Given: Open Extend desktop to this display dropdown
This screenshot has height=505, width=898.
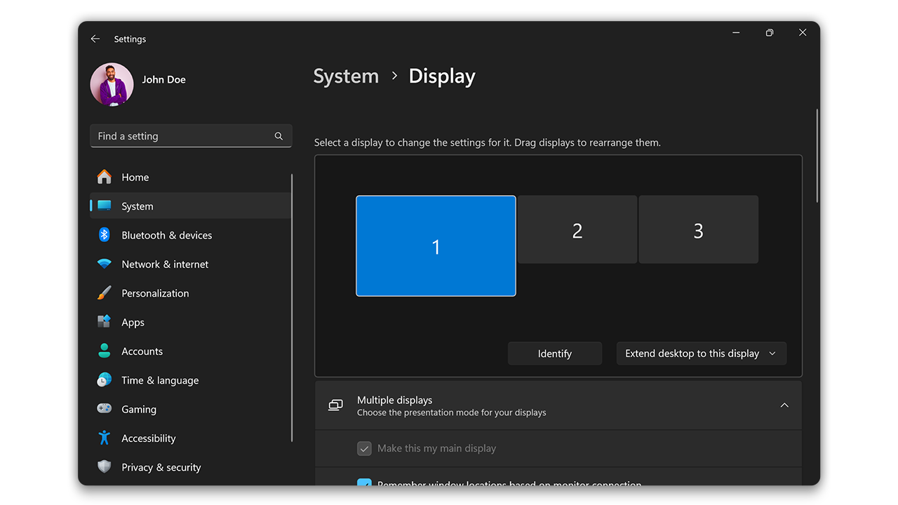Looking at the screenshot, I should pos(701,353).
